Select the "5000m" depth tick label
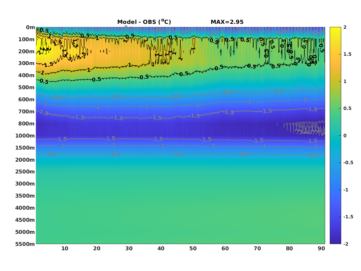 click(25, 232)
